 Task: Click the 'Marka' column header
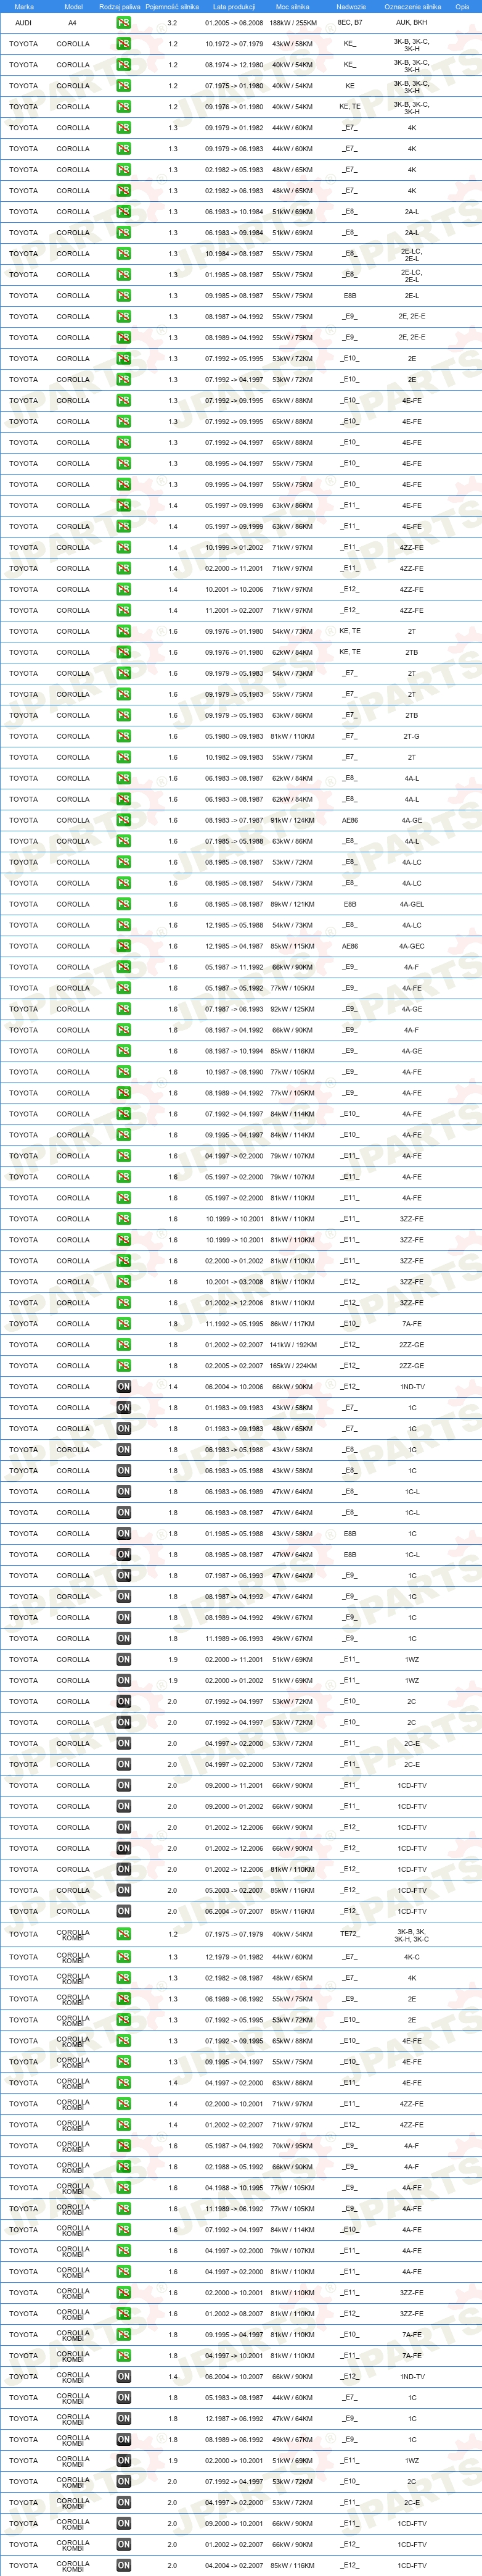point(24,6)
